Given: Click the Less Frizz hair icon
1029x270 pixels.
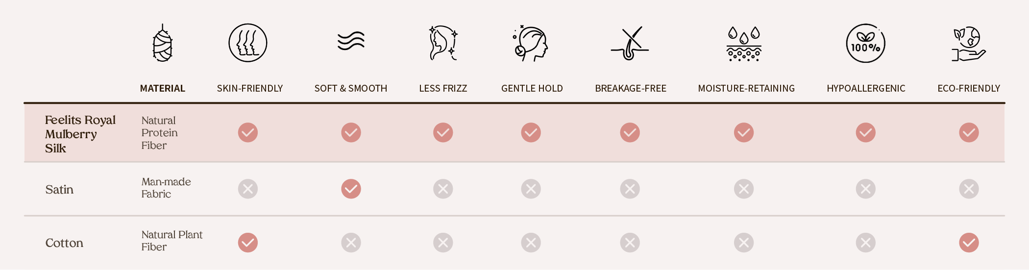Looking at the screenshot, I should [x=443, y=43].
